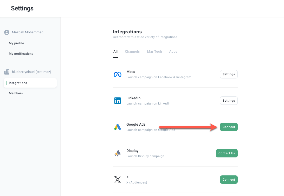This screenshot has height=196, width=284.
Task: Click the organization building icon beside blueberrycloud
Action: click(x=7, y=72)
